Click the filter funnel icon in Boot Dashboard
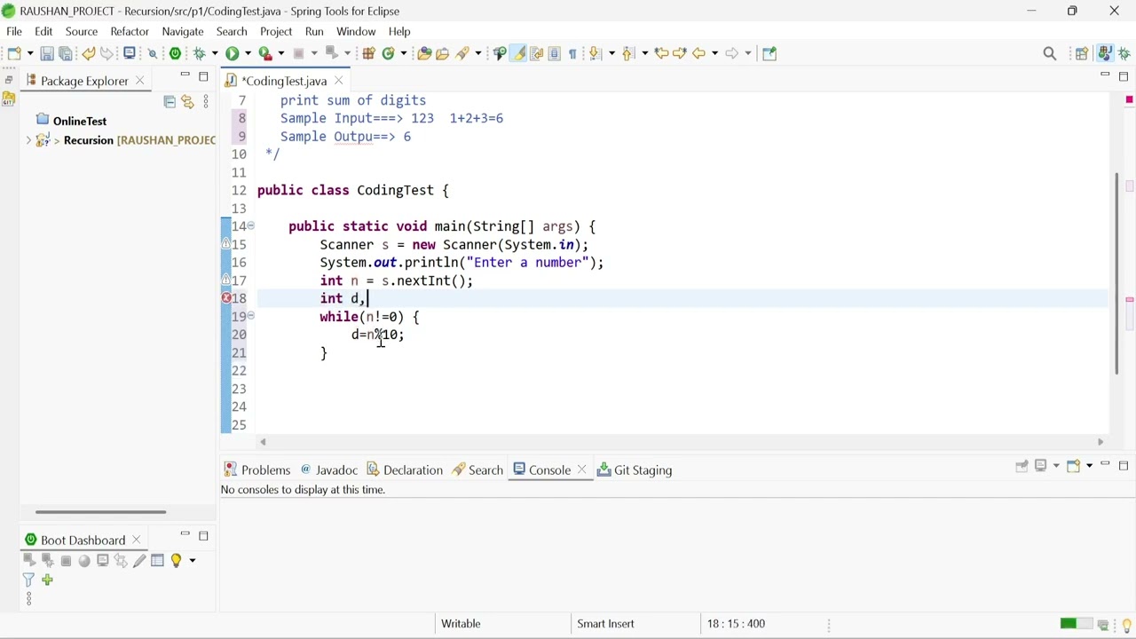This screenshot has height=639, width=1136. point(28,580)
